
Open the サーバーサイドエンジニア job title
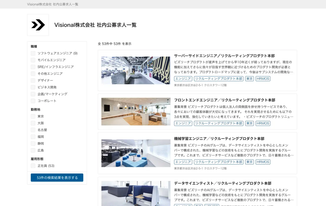pos(224,56)
